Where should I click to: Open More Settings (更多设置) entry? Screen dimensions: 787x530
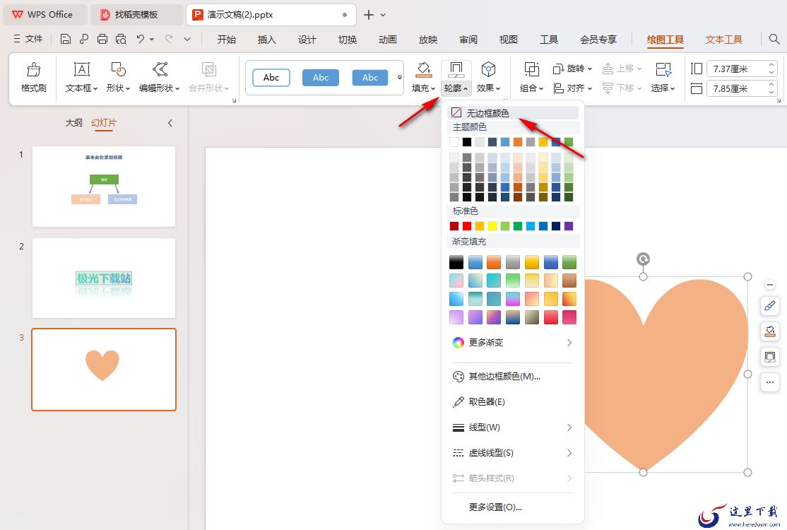click(x=512, y=507)
